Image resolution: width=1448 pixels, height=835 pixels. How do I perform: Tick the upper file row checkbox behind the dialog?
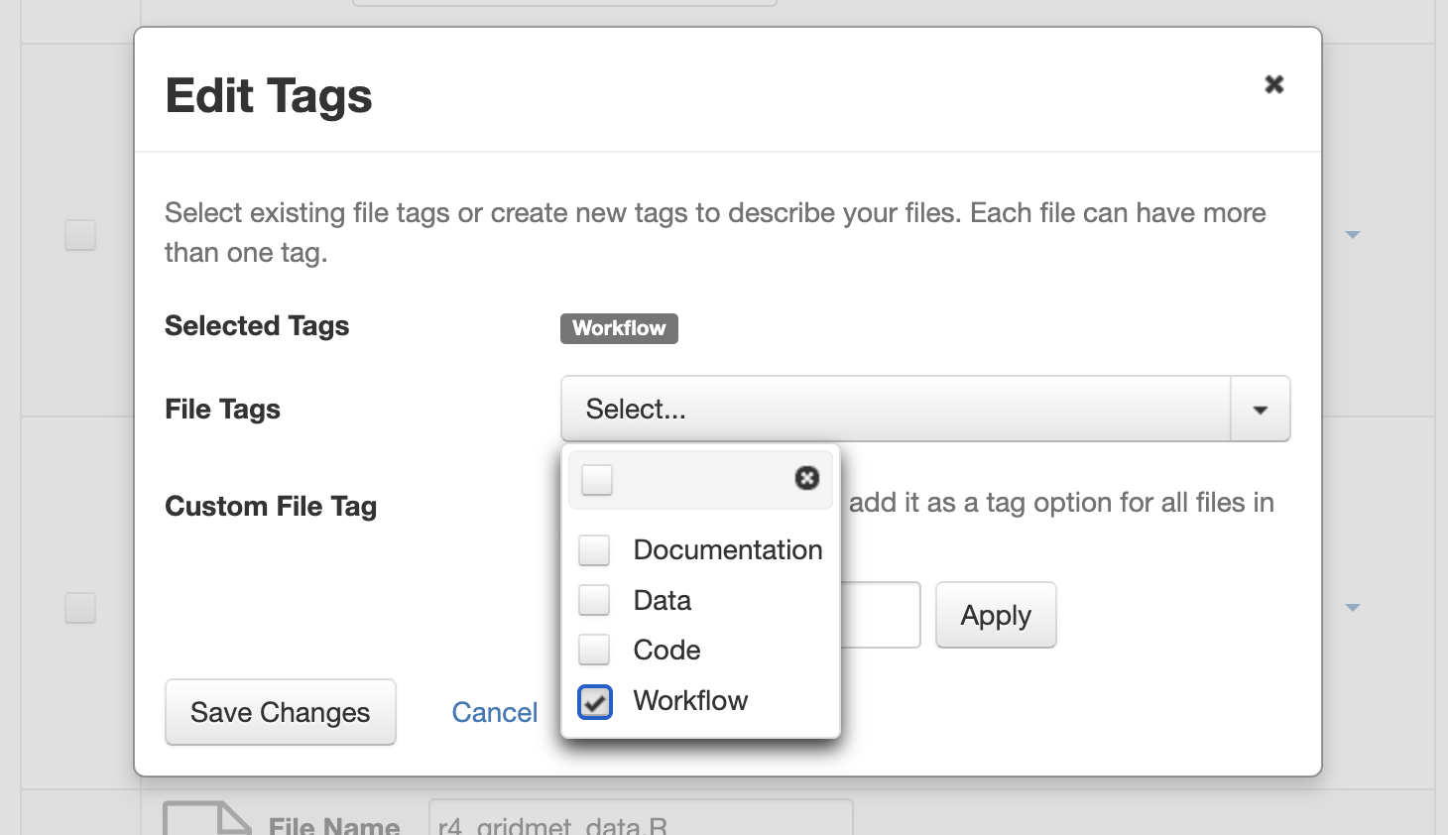(80, 235)
